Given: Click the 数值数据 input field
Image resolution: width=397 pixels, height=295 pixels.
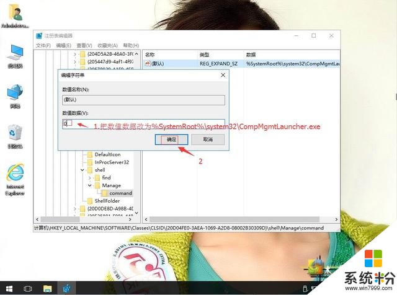Looking at the screenshot, I should [x=143, y=124].
